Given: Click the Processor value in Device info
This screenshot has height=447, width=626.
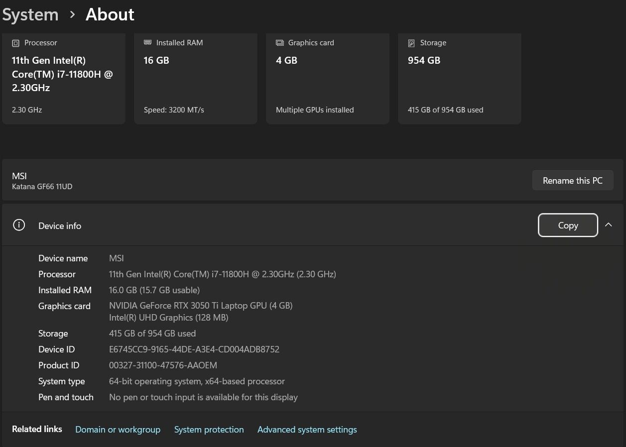Looking at the screenshot, I should coord(223,274).
